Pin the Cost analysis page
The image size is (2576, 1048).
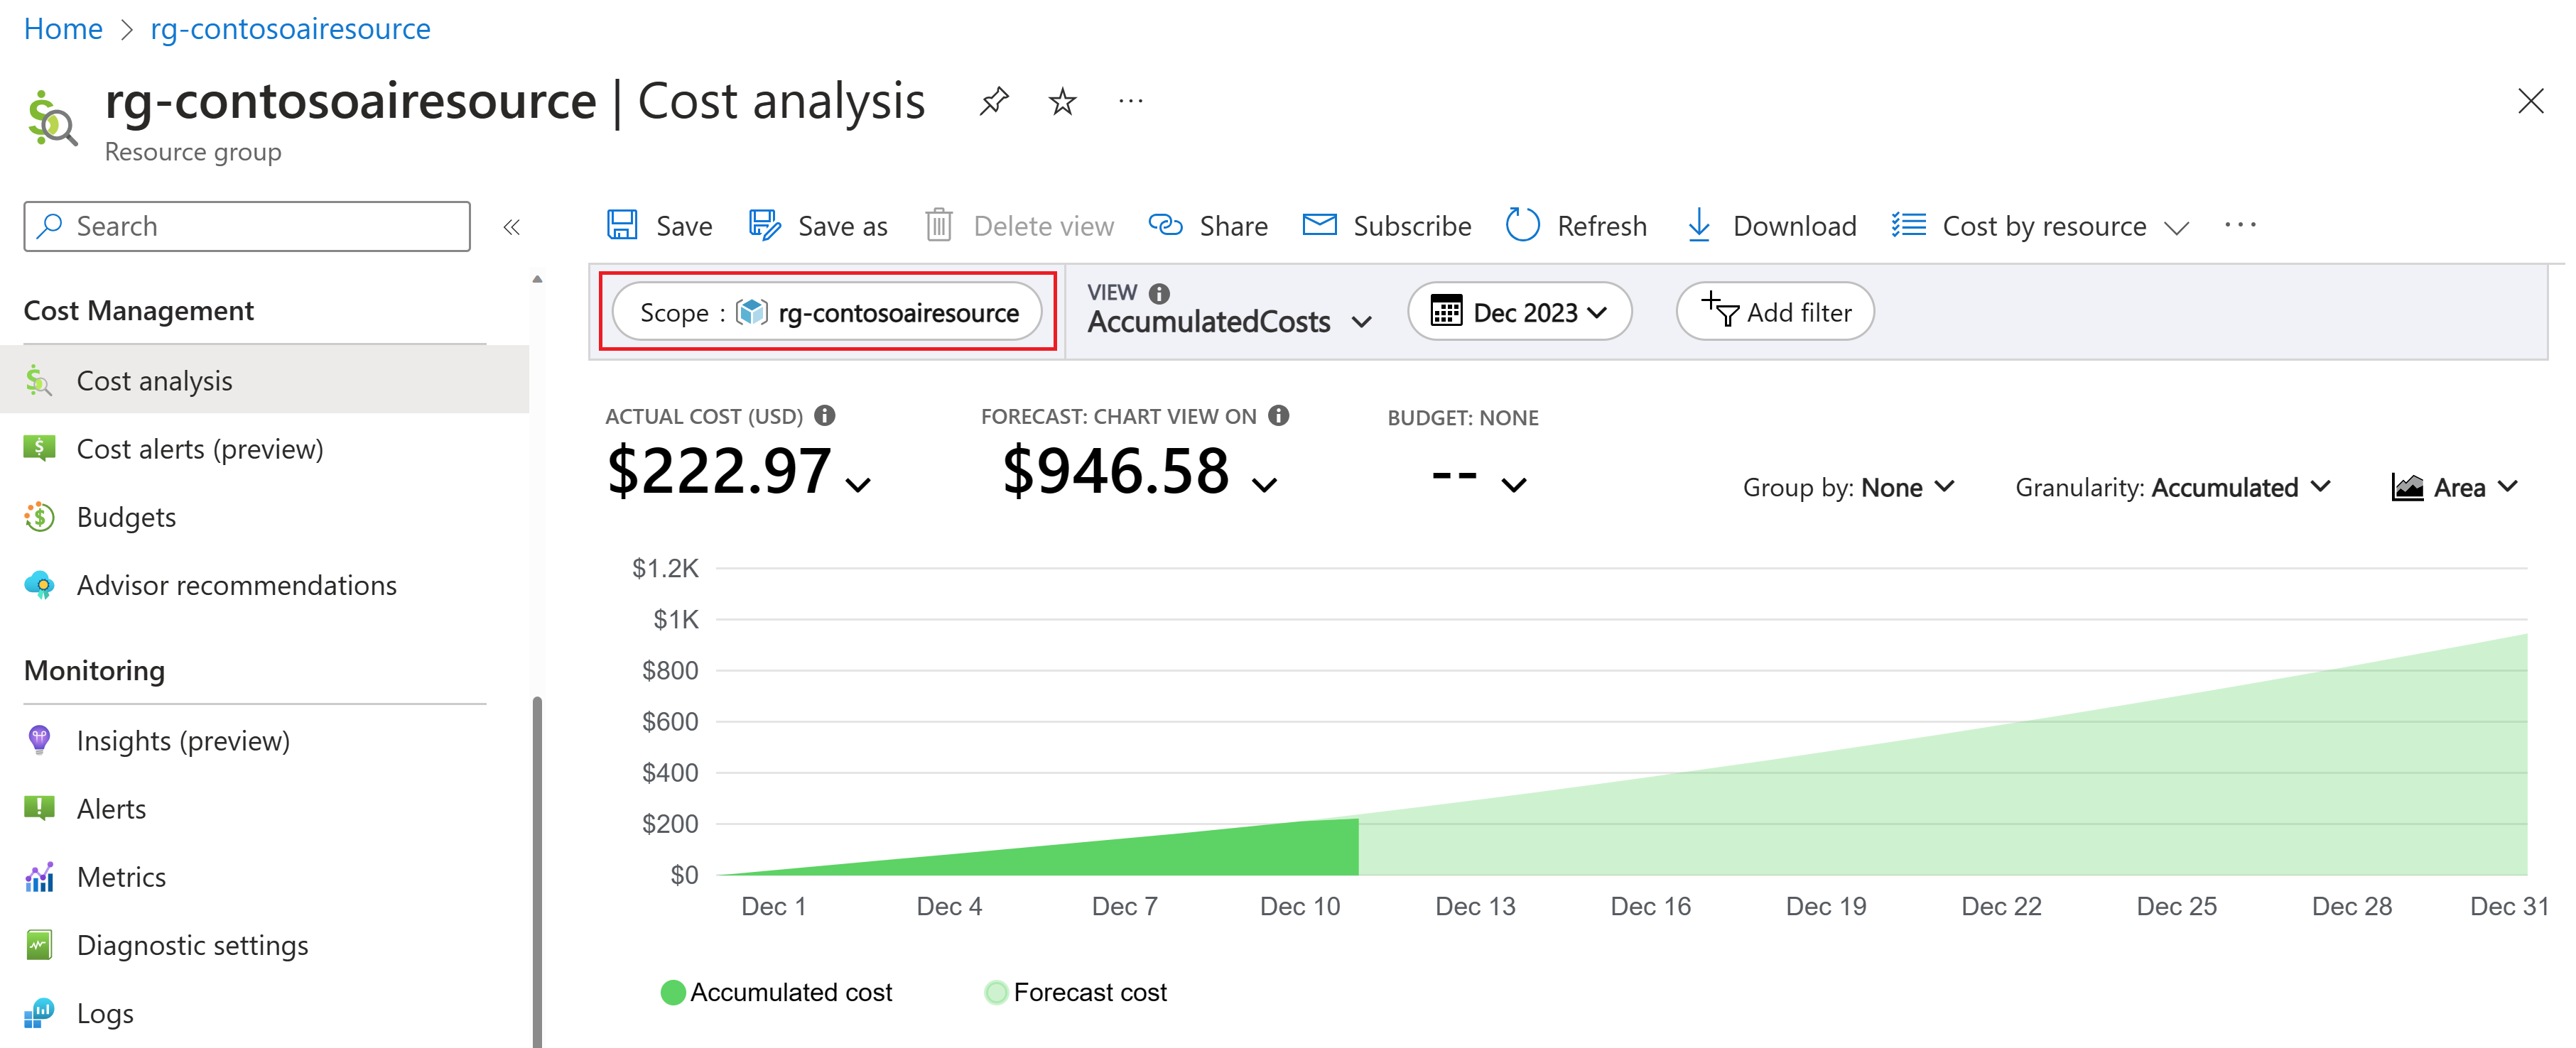[994, 101]
